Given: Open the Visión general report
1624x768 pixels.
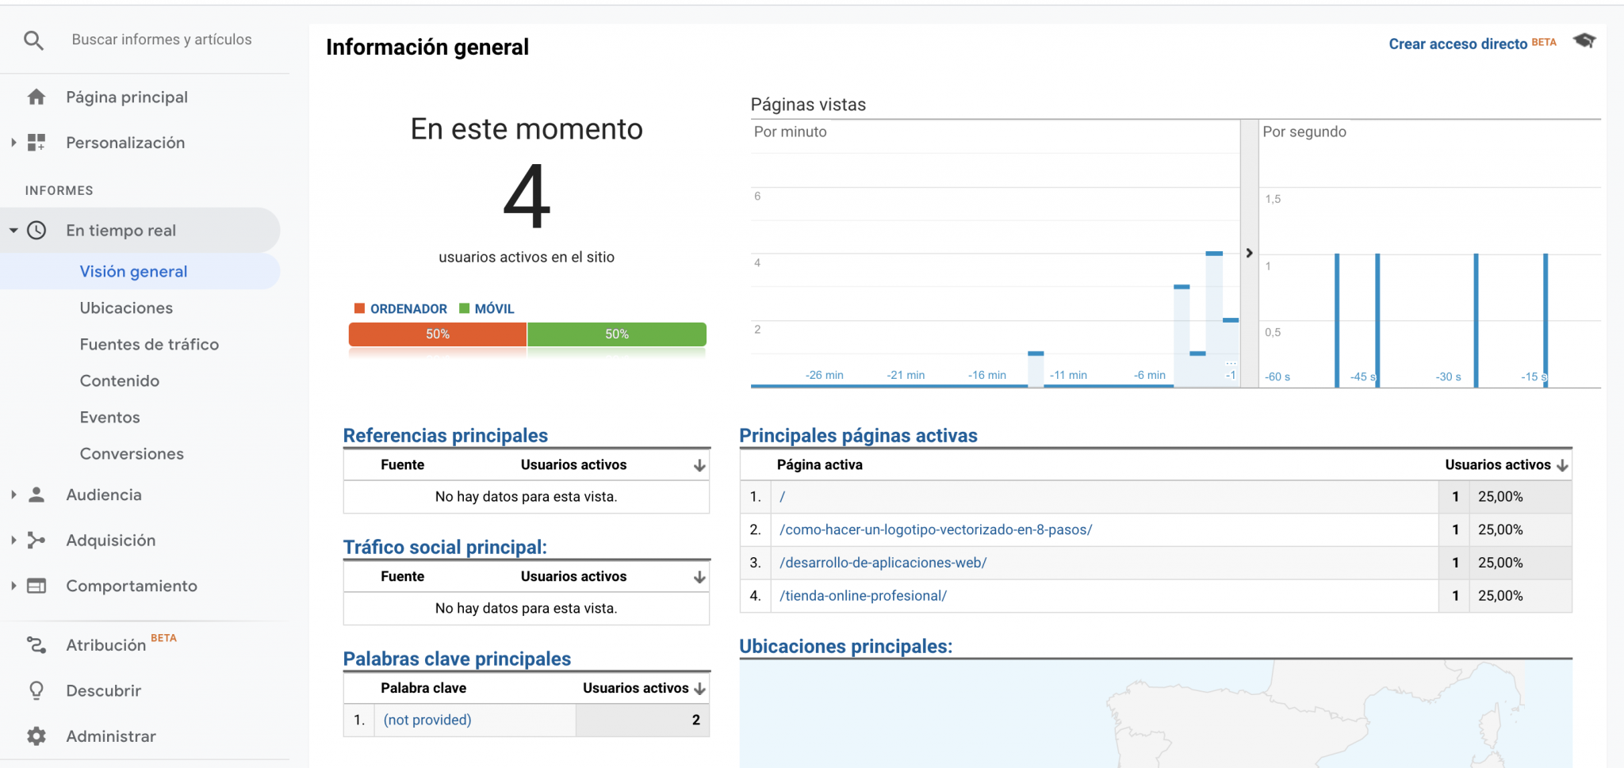Looking at the screenshot, I should (x=133, y=271).
